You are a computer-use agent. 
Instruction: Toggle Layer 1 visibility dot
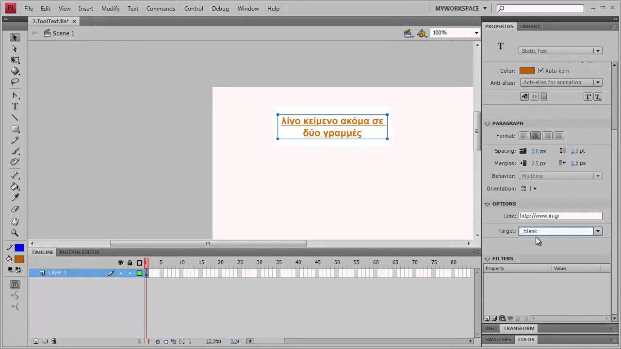pos(121,273)
